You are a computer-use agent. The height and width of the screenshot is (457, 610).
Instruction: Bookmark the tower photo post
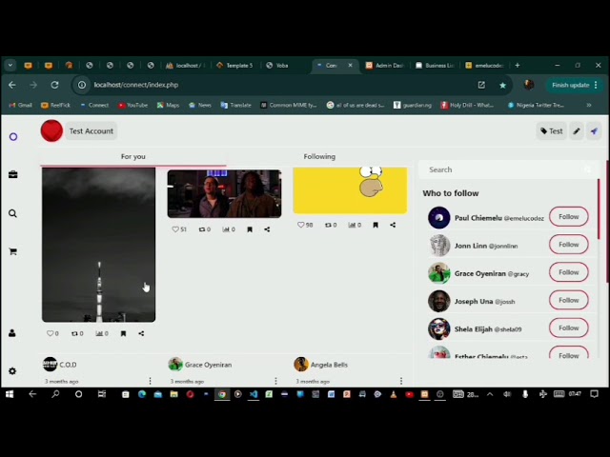pyautogui.click(x=123, y=333)
